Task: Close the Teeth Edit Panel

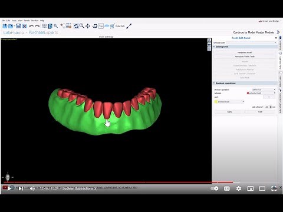Action: (276, 38)
